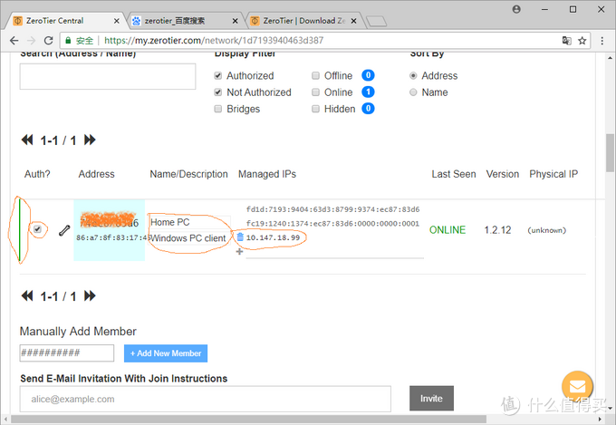Go to first page with top double-left arrows
Image resolution: width=616 pixels, height=425 pixels.
(x=27, y=140)
